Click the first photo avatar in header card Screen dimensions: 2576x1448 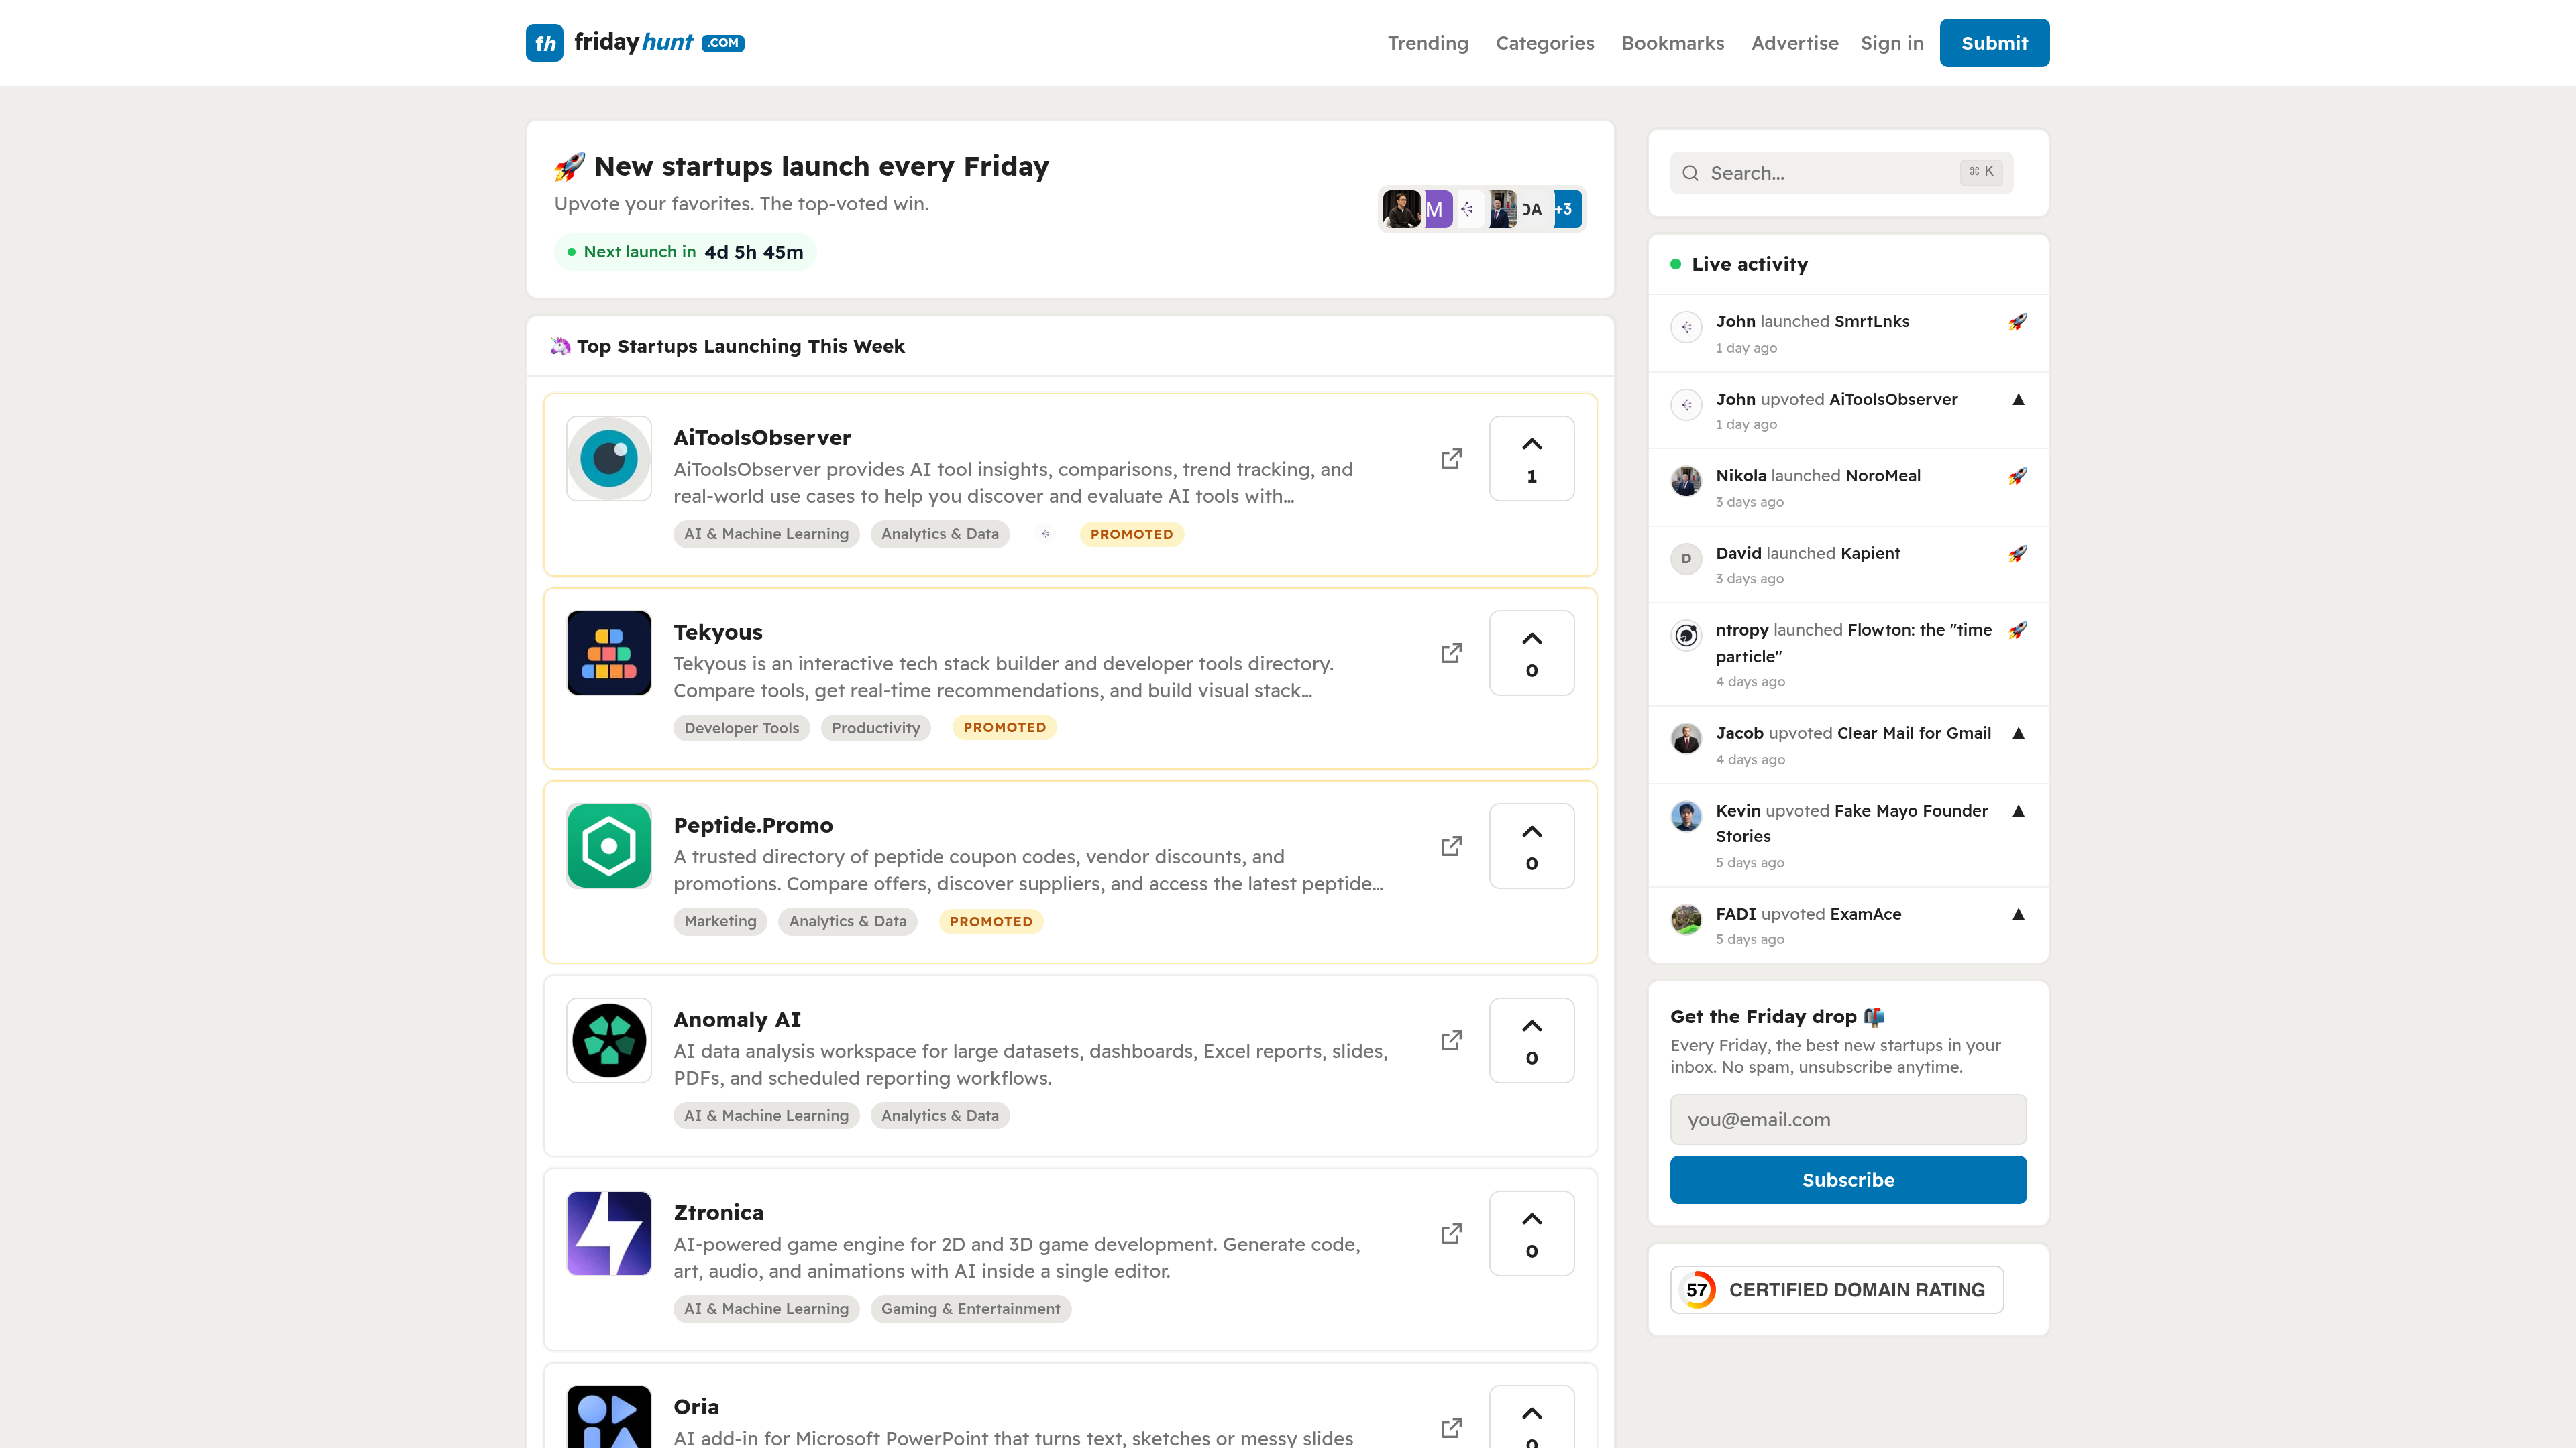pos(1401,209)
